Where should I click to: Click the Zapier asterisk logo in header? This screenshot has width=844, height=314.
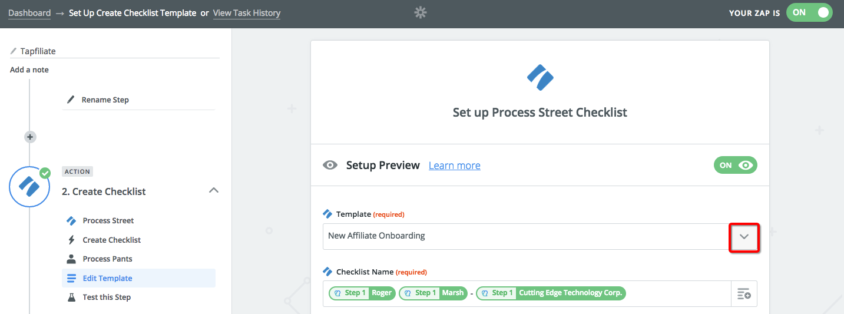[420, 12]
